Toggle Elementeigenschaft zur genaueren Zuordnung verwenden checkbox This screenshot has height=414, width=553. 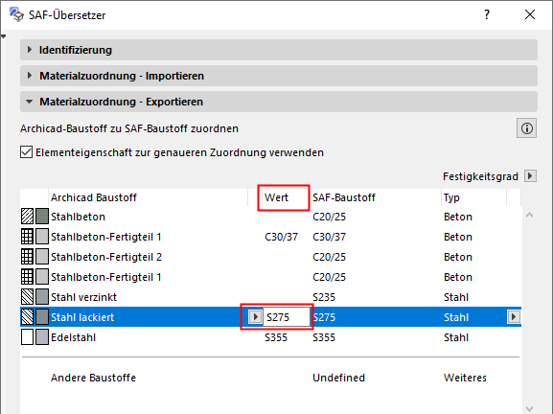[27, 152]
